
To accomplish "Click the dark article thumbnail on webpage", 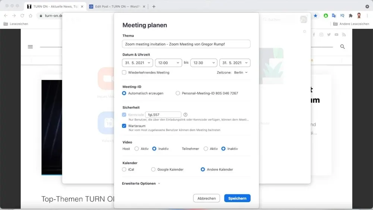I will [x=51, y=128].
